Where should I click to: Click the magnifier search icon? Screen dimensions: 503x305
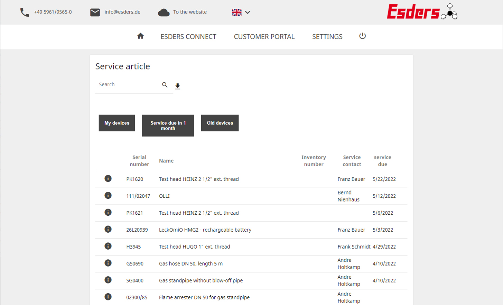point(165,85)
